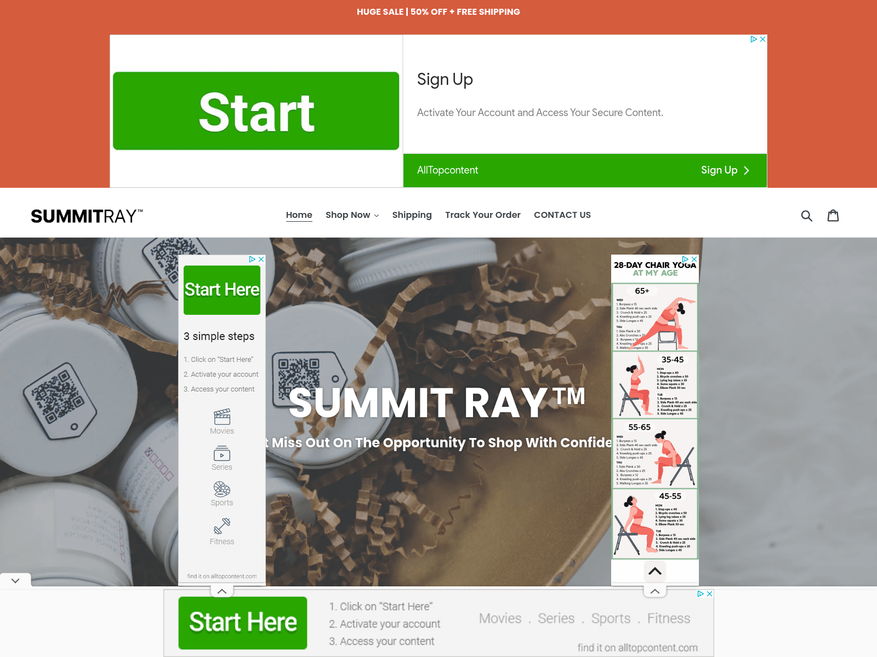This screenshot has width=877, height=657.
Task: Select the 65+ chair yoga thumbnail
Action: (655, 317)
